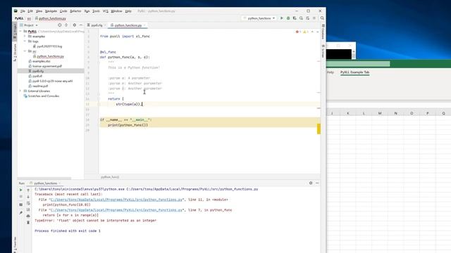Click the Stop icon in Run panel

pyautogui.click(x=20, y=197)
